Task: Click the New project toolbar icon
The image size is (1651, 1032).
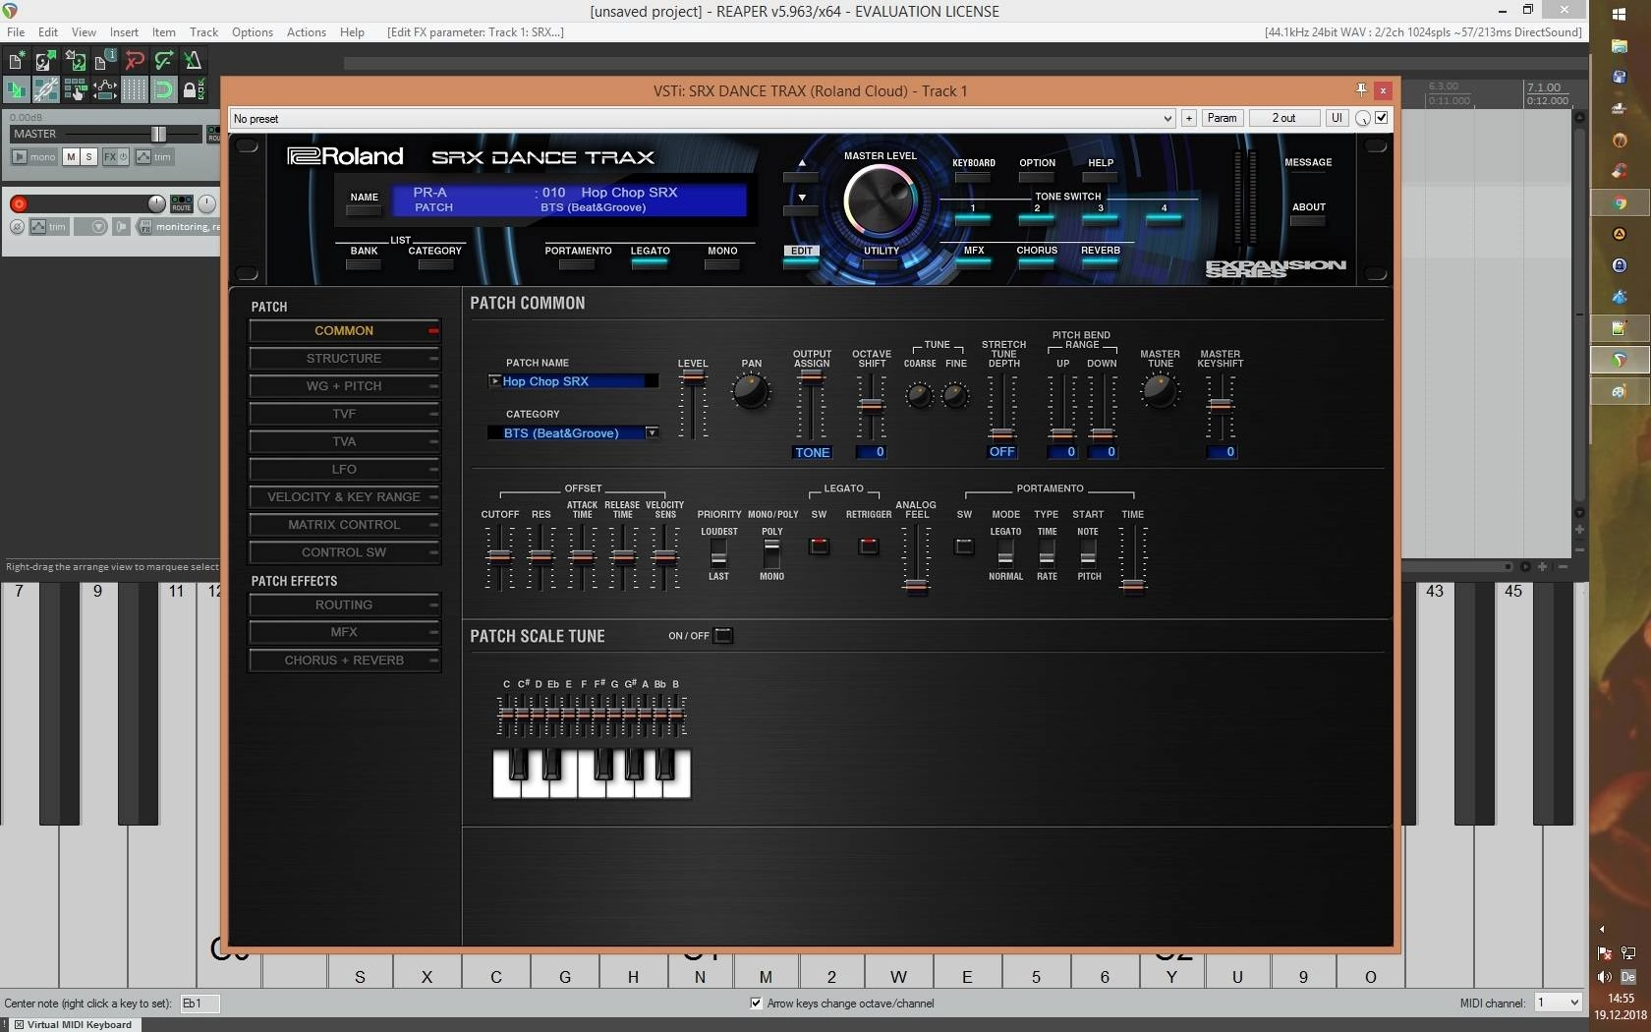Action: click(x=16, y=61)
